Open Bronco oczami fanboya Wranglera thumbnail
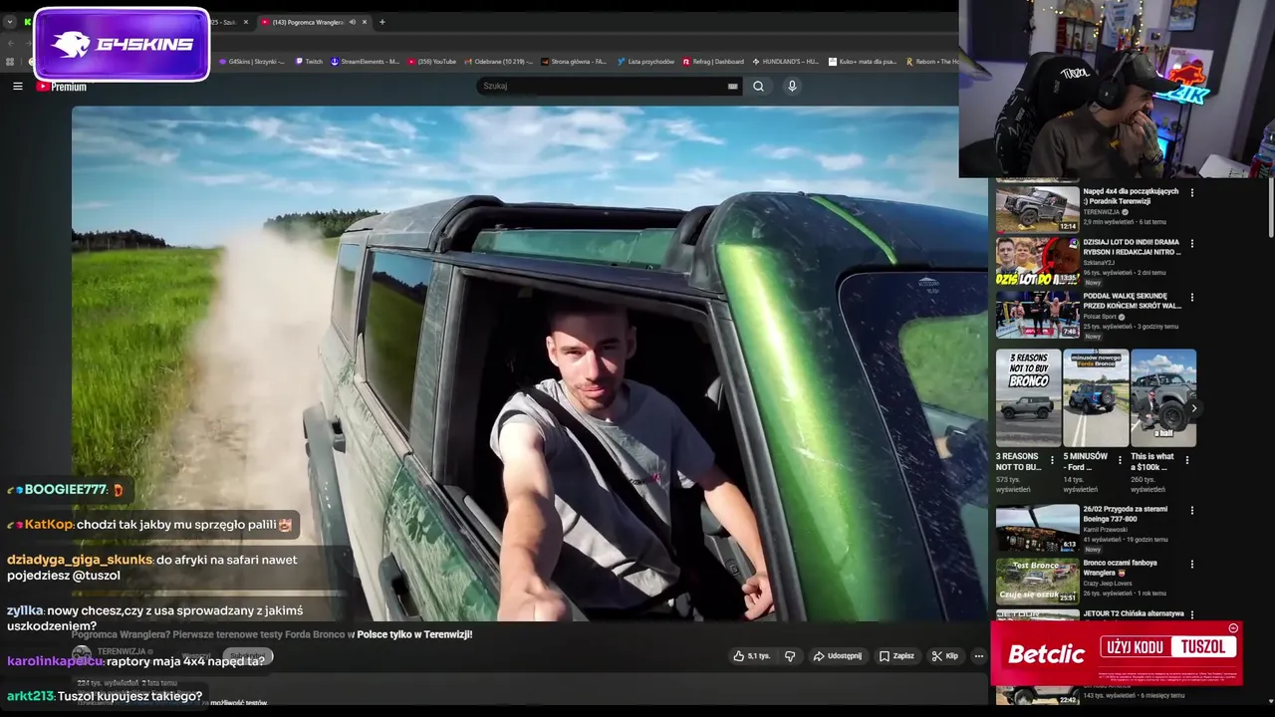The width and height of the screenshot is (1275, 717). [1037, 581]
